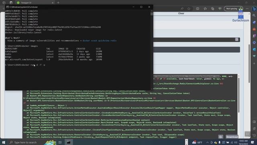
Task: Show hidden system tray icons chevron
Action: pyautogui.click(x=207, y=142)
